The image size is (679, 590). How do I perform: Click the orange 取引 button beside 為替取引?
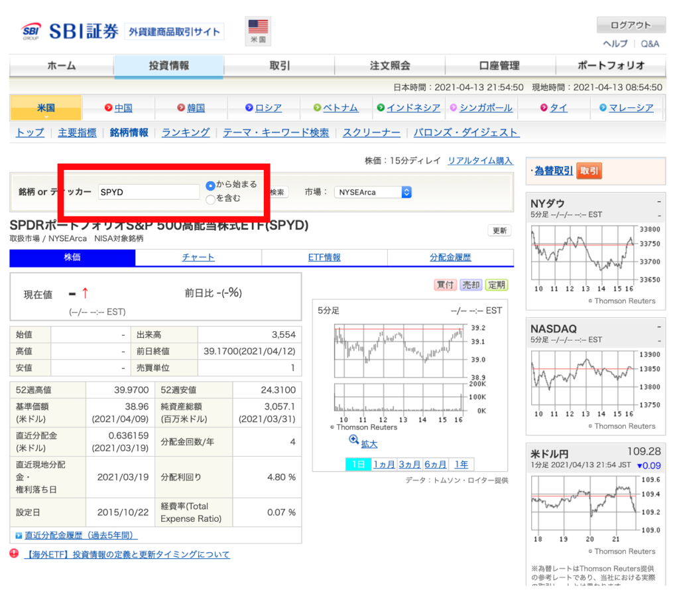(589, 171)
